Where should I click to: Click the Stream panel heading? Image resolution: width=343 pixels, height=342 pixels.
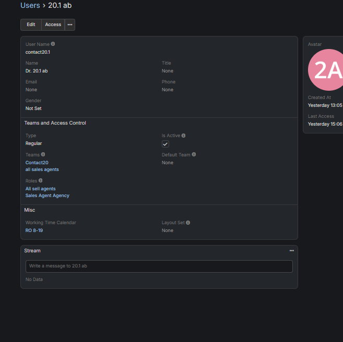tap(32, 251)
